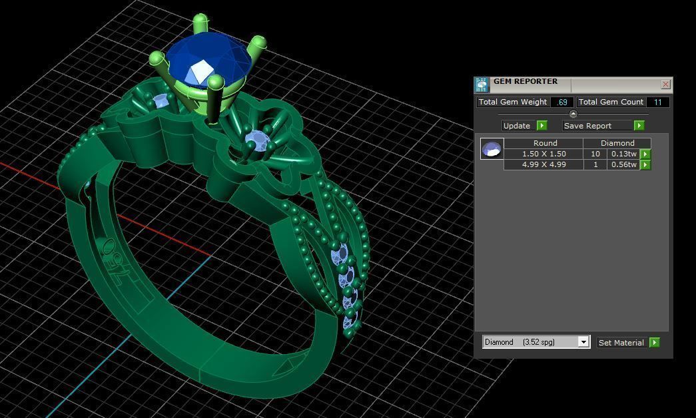
Task: Click the Gem Reporter panel icon
Action: tap(481, 85)
